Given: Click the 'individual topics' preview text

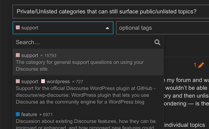Looking at the screenshot, I should point(184,125).
